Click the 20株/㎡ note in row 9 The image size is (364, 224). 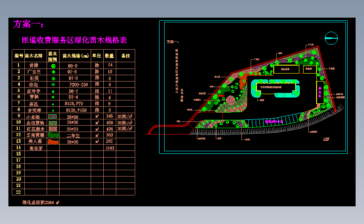tap(125, 116)
